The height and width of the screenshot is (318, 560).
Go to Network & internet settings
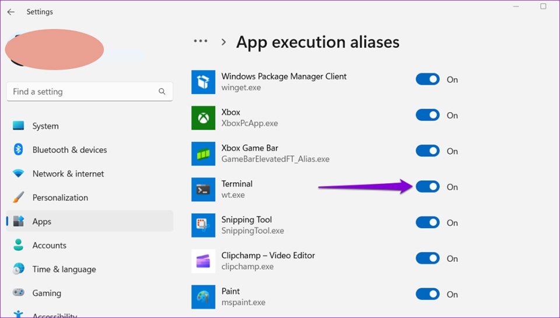pyautogui.click(x=90, y=174)
